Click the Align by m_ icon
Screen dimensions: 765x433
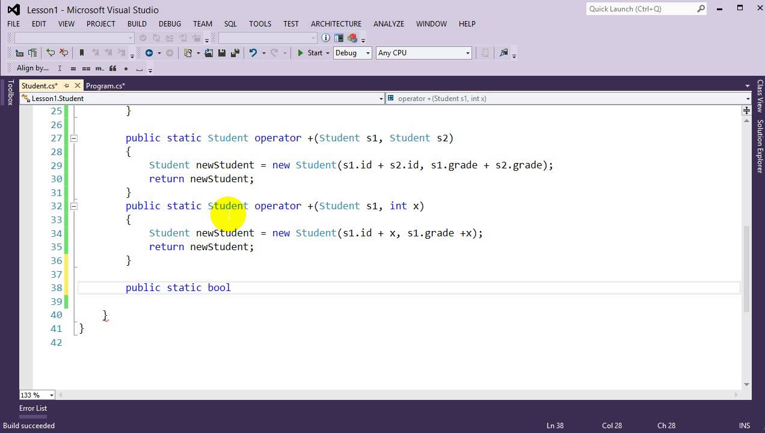pos(100,69)
